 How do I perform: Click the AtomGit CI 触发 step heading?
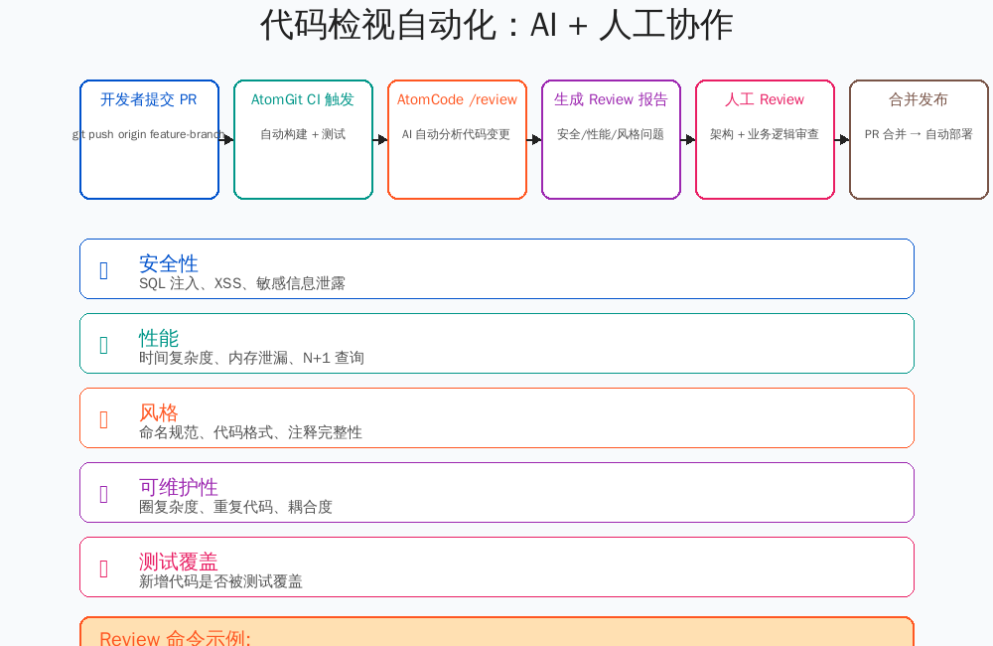pyautogui.click(x=303, y=99)
